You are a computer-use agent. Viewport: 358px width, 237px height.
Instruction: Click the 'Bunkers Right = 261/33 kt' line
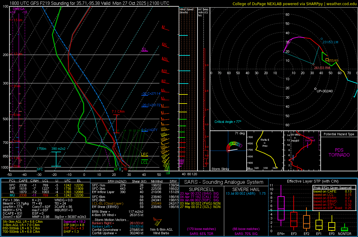click(117, 223)
